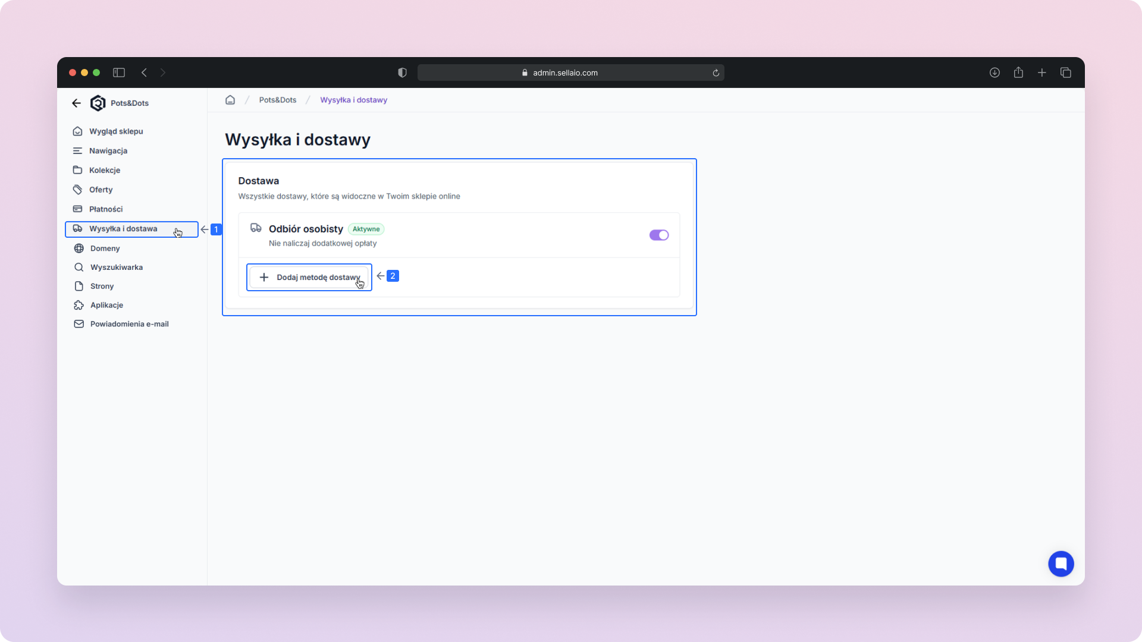This screenshot has width=1142, height=642.
Task: Select Kolekcje from the sidebar
Action: pyautogui.click(x=105, y=170)
